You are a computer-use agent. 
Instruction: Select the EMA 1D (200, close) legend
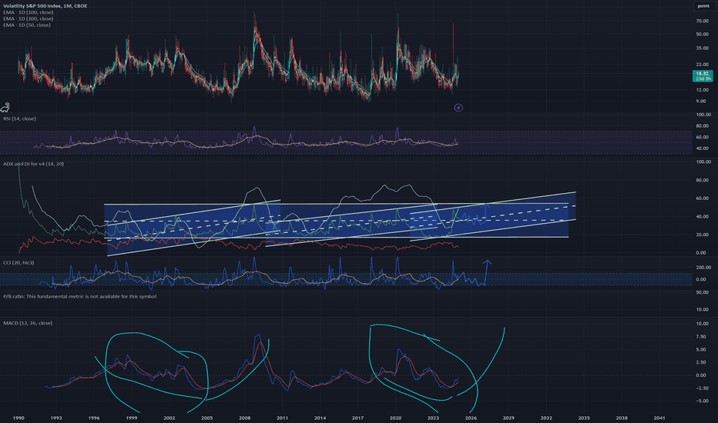pos(28,18)
